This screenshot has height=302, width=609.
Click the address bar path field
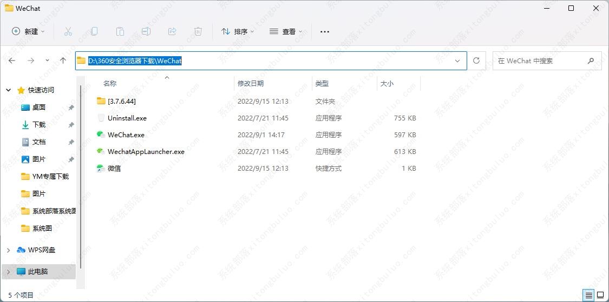(x=271, y=61)
